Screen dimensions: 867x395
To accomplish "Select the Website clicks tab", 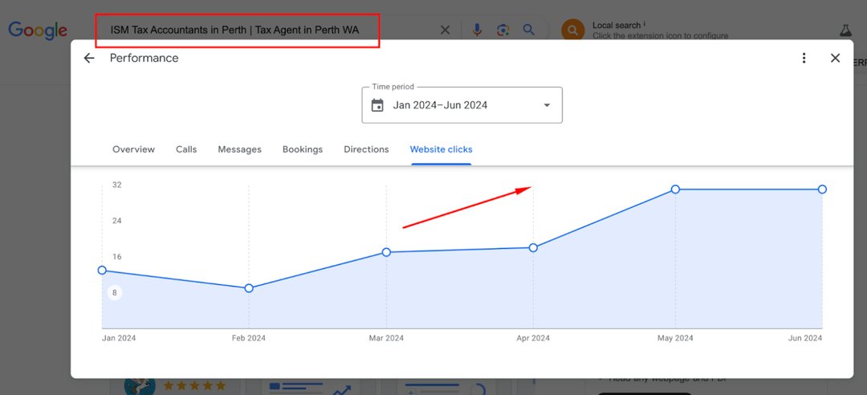I will click(x=442, y=149).
